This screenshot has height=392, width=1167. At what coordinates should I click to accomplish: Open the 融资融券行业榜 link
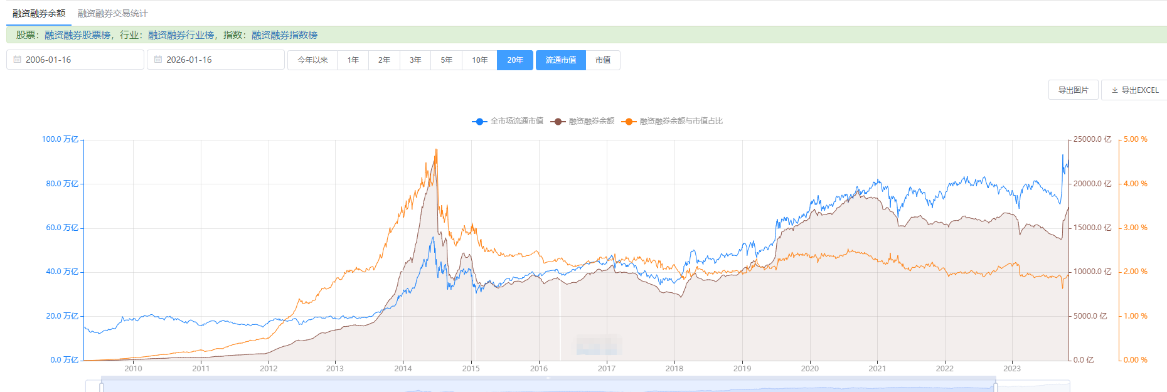181,35
